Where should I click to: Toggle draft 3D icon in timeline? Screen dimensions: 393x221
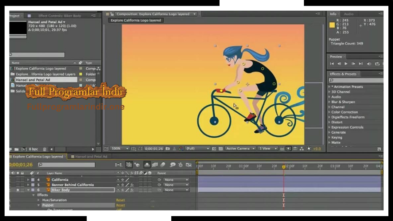tap(137, 165)
